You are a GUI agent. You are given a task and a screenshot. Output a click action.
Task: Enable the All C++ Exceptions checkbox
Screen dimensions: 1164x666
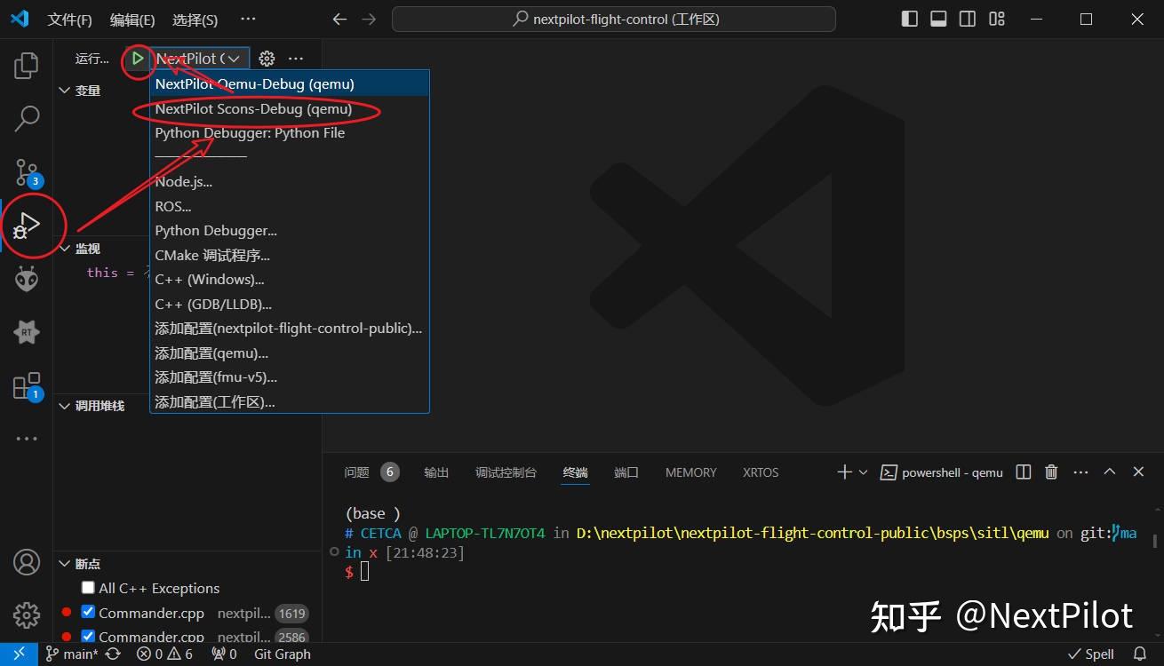coord(87,588)
